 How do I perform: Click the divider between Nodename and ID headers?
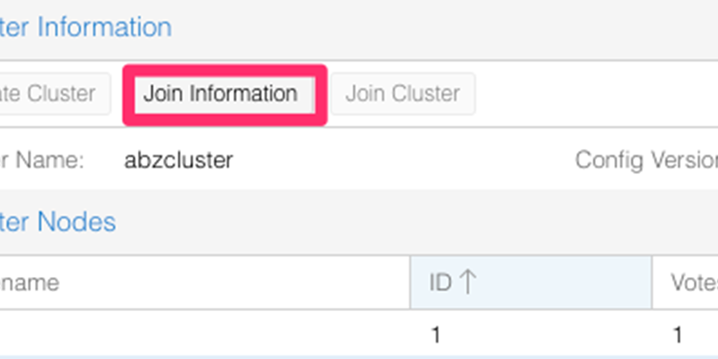click(x=410, y=282)
